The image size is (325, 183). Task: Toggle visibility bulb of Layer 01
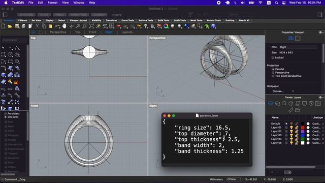pyautogui.click(x=291, y=128)
